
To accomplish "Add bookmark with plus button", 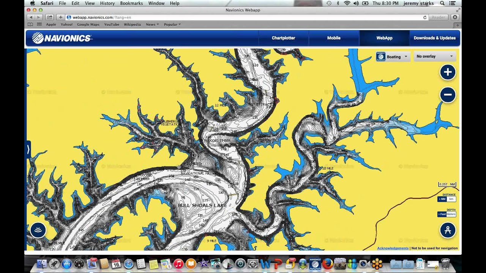I will click(60, 17).
